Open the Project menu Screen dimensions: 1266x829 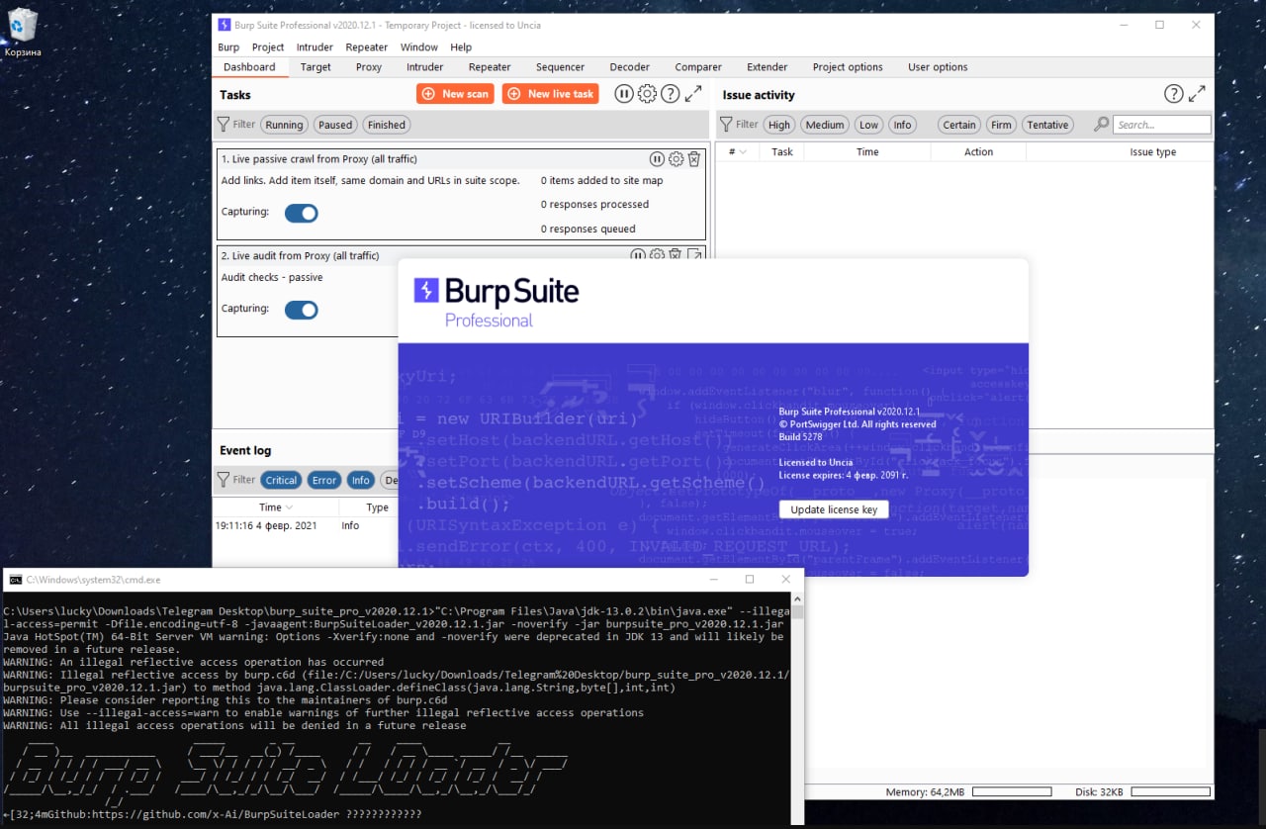pos(268,46)
